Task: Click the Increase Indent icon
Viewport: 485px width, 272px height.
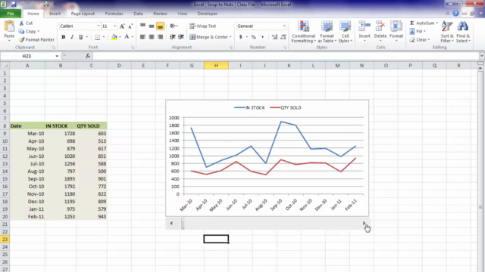Action: tap(181, 37)
